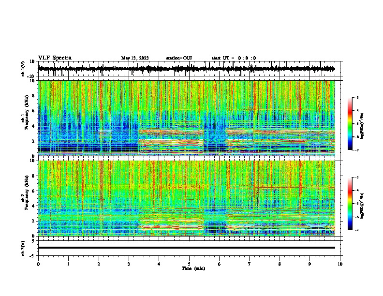Click the "4" kHz tick on ch.1 frequency axis

click(x=34, y=126)
